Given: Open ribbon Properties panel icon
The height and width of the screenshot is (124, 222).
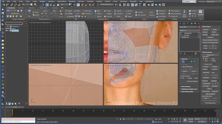Looking at the screenshot, I should [200, 12].
